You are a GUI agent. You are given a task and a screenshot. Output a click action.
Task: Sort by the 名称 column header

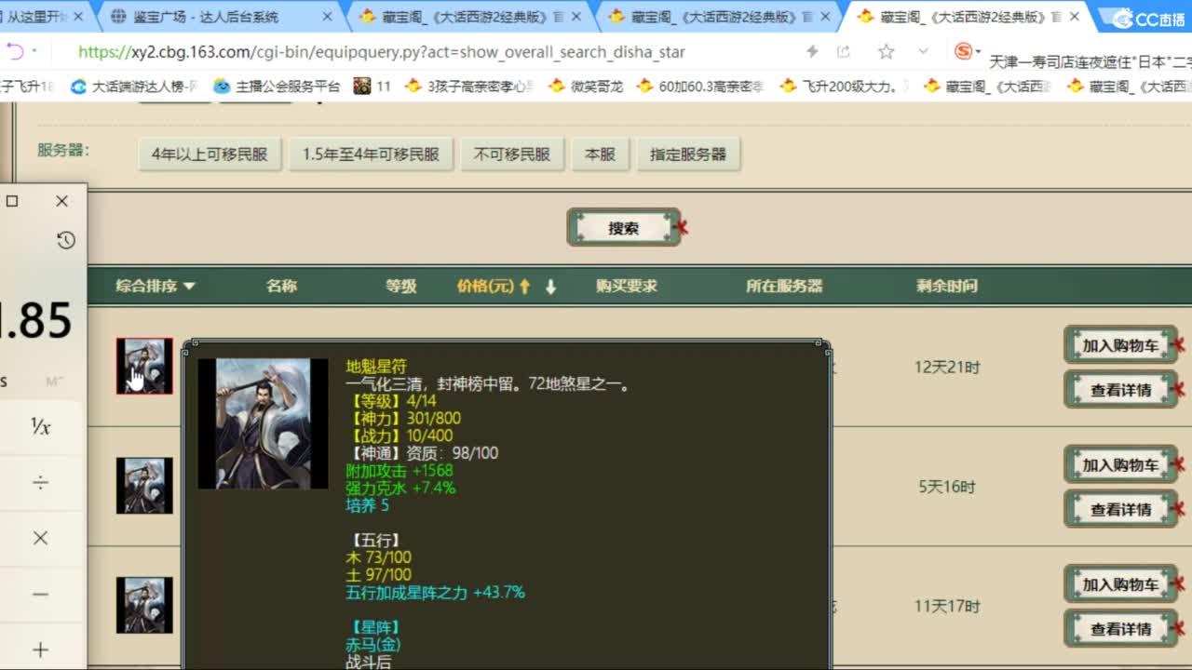(x=281, y=286)
